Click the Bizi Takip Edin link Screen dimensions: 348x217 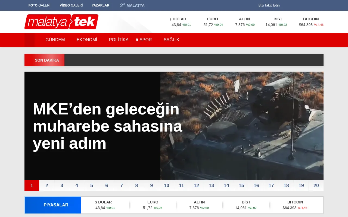pos(269,5)
